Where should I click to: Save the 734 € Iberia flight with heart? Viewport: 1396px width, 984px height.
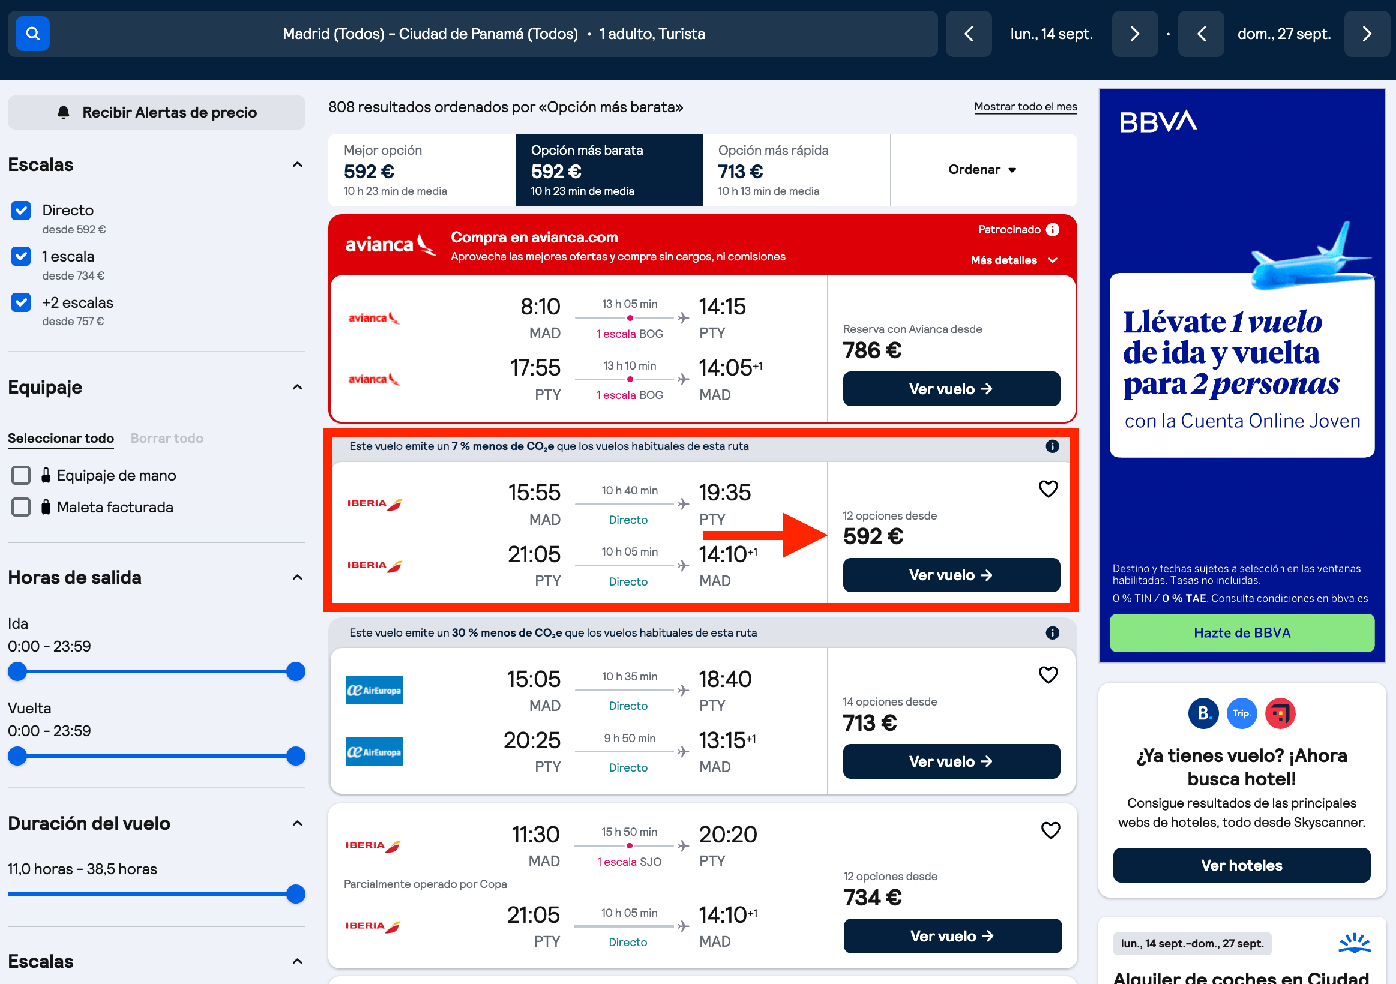1051,830
